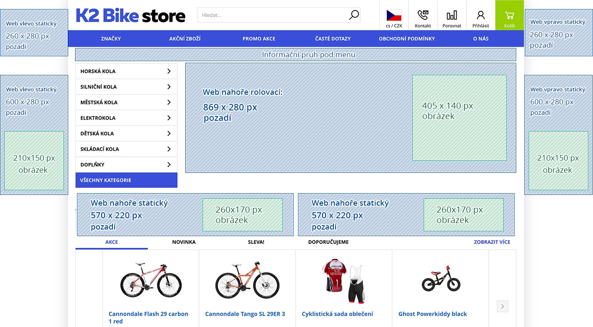
Task: Click the Zobrazit více link
Action: (492, 242)
